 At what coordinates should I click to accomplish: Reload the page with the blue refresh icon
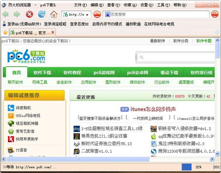42,14
